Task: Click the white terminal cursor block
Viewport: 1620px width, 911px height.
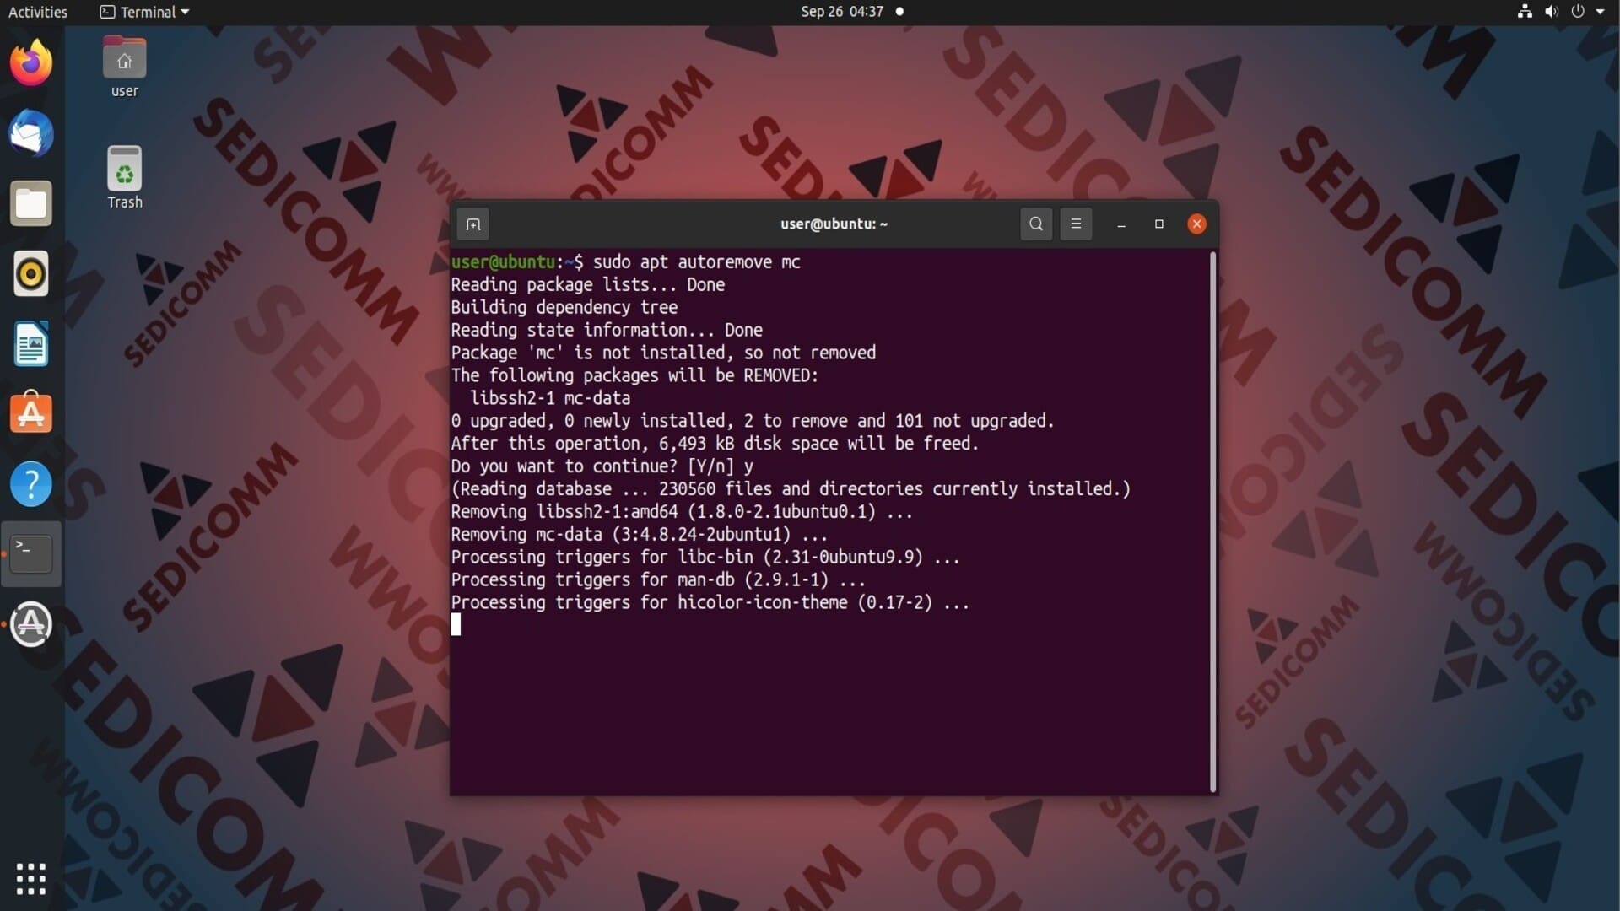Action: 456,625
